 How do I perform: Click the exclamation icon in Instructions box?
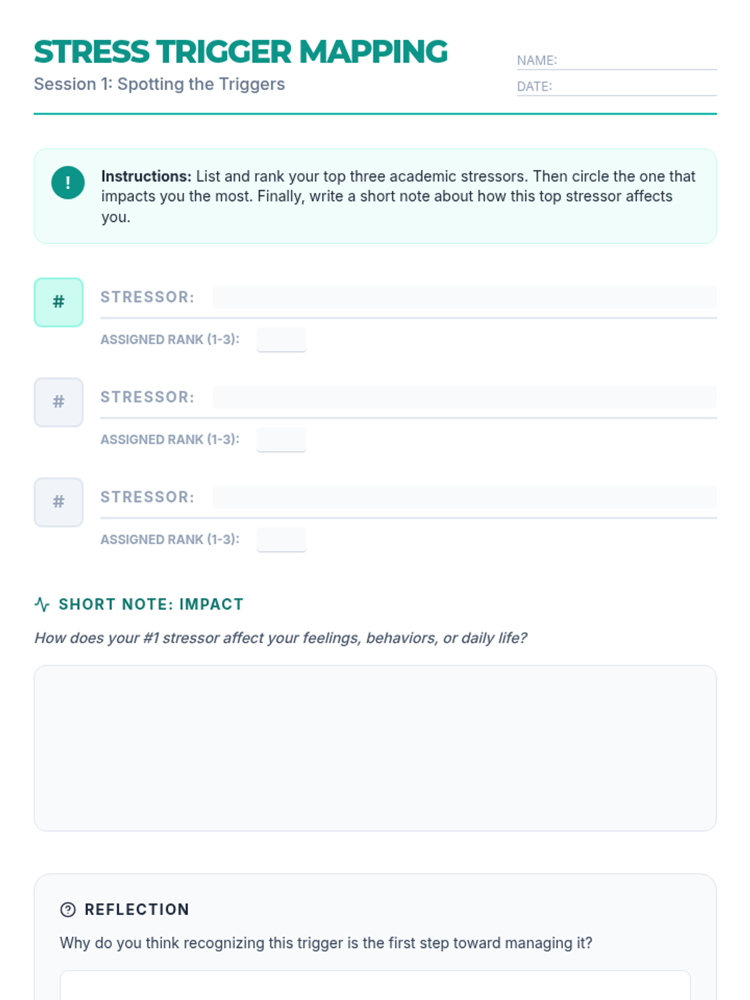[x=68, y=182]
